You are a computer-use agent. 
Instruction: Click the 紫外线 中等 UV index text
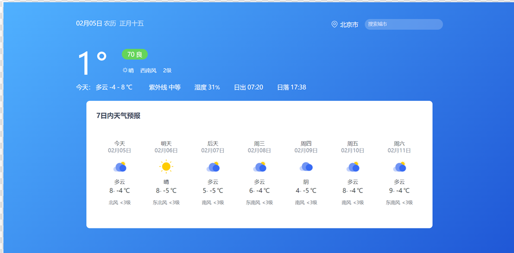pos(165,87)
